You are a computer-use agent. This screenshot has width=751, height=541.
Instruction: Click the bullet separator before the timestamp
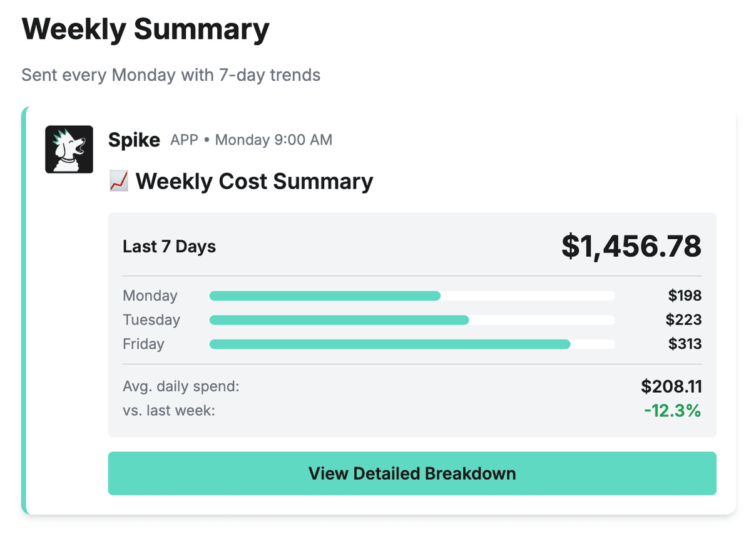pyautogui.click(x=207, y=140)
